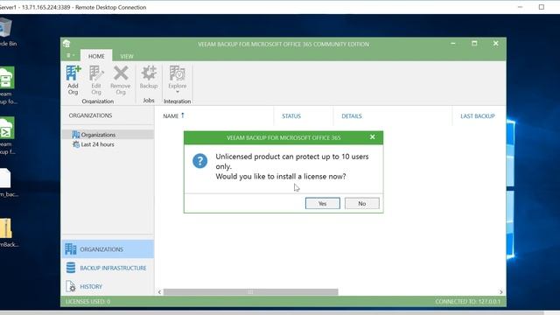This screenshot has width=560, height=315.
Task: Minimize the Veeam Backup window
Action: [x=453, y=44]
